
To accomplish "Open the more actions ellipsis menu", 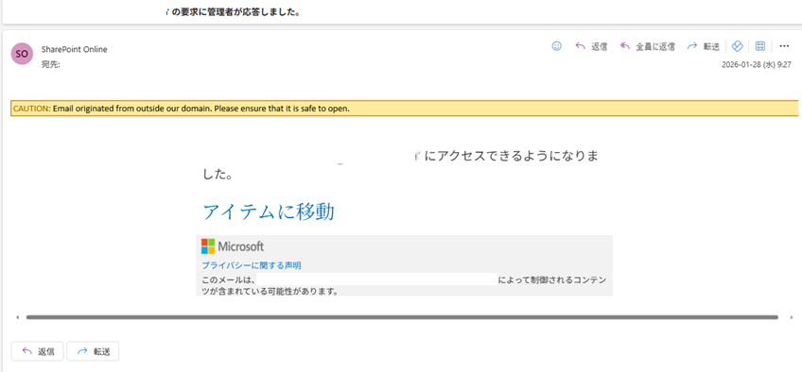I will pos(784,46).
